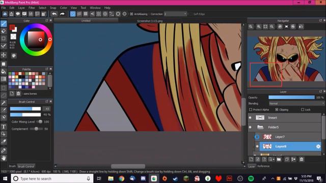326x183 pixels.
Task: Enable the layer Lock checkbox
Action: [x=303, y=110]
